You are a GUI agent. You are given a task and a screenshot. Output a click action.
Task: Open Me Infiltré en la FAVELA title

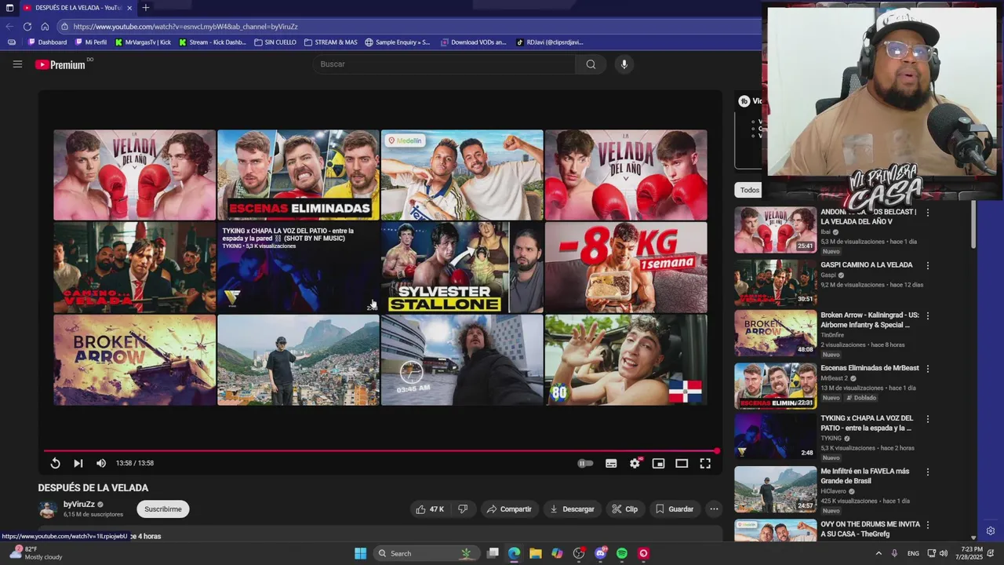(865, 476)
